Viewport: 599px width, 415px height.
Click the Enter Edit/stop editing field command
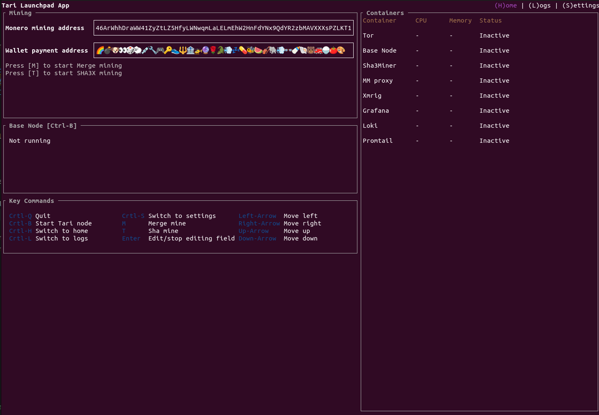tap(178, 238)
